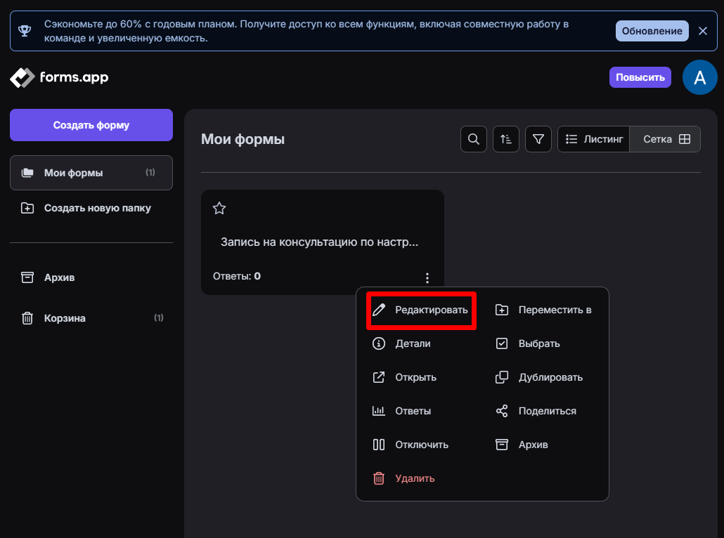
Task: Select Редактировать in context menu
Action: click(422, 310)
